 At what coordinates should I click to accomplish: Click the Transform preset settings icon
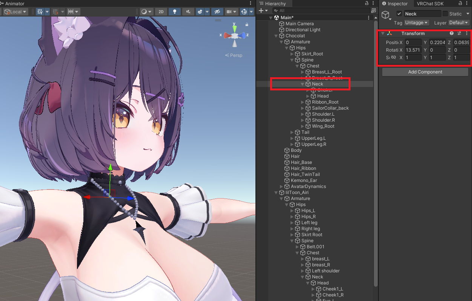459,34
